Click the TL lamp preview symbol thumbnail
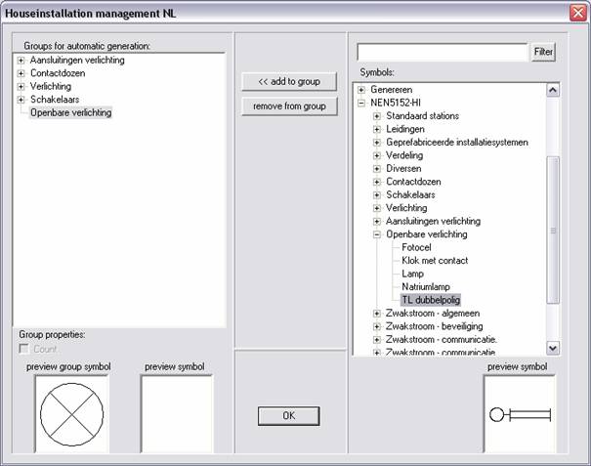 coord(520,414)
